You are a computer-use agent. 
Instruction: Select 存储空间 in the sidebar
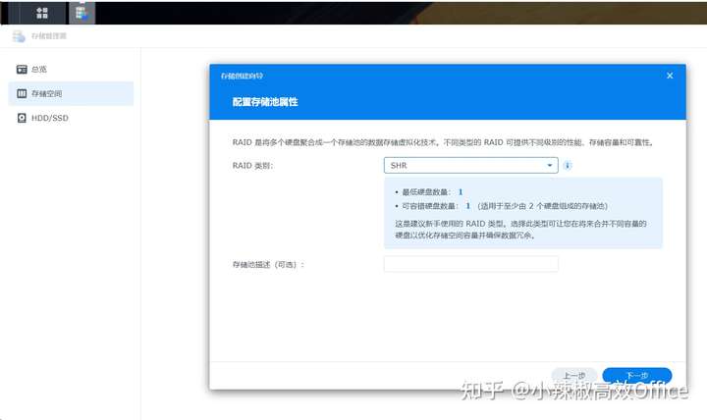(71, 94)
